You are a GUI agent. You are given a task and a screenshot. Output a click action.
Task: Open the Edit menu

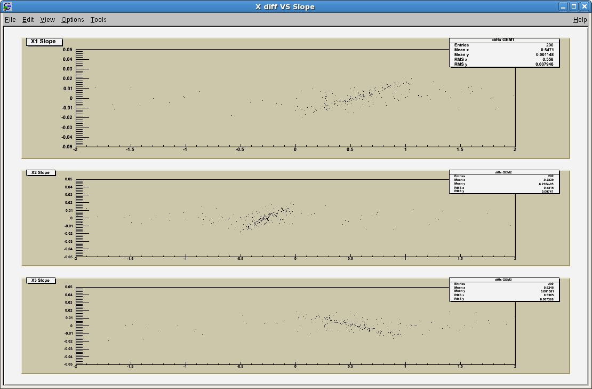click(28, 20)
